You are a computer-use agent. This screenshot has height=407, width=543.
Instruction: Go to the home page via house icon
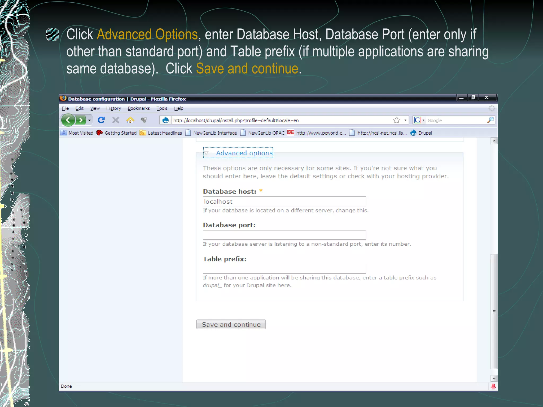coord(130,120)
